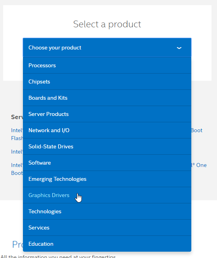Click the Select a product heading
Viewport: 217px width, 258px height.
pos(107,25)
